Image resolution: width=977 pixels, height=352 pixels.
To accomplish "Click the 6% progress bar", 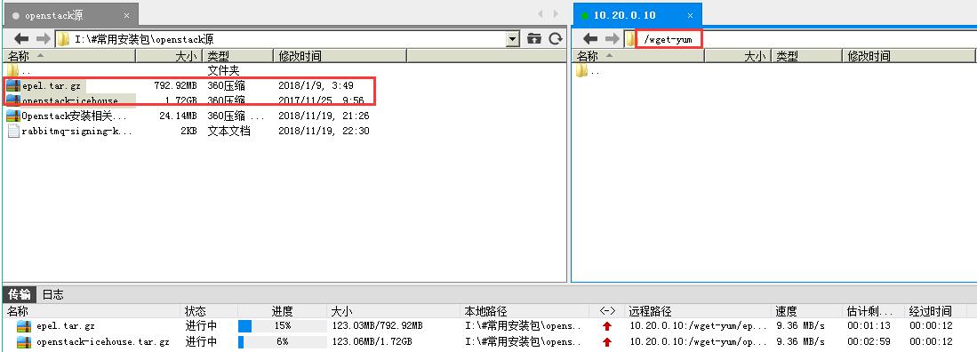I will (283, 342).
